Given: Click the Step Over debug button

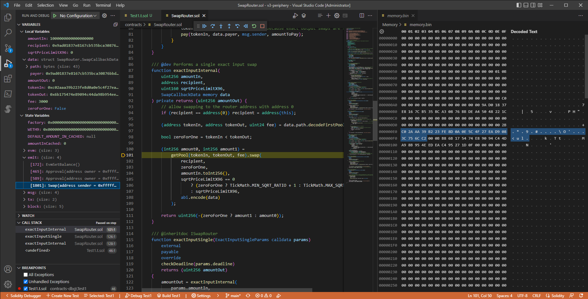Looking at the screenshot, I should click(213, 26).
